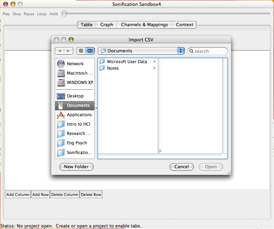
Task: Click the sidebar divider handle
Action: pos(96,108)
